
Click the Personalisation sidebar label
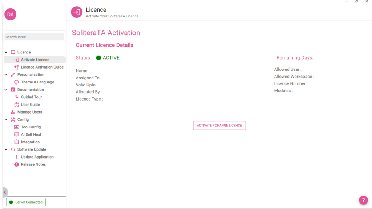pyautogui.click(x=31, y=75)
